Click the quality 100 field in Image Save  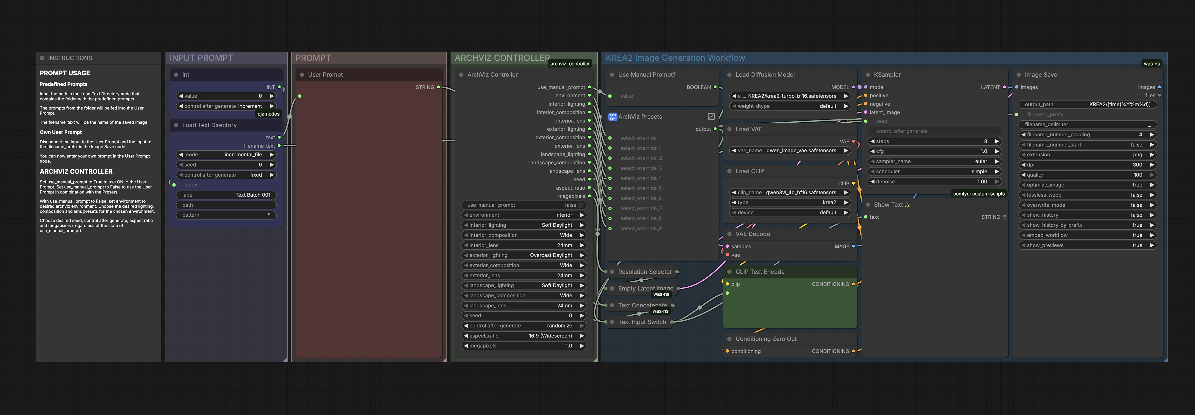[x=1087, y=175]
